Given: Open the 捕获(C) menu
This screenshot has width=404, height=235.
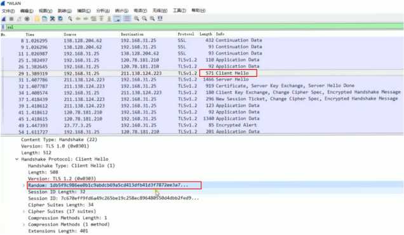Looking at the screenshot, I should [x=84, y=11].
